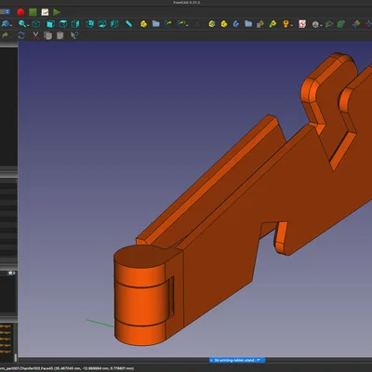Viewport: 372px width, 372px height.
Task: Set isometric view with wireframe cube icon
Action: click(36, 24)
